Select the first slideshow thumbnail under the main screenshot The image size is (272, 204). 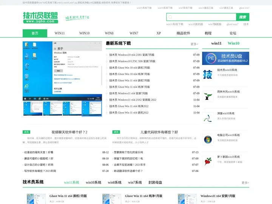[33, 108]
